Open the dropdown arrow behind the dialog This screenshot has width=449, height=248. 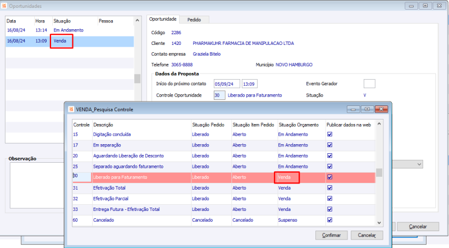419,164
